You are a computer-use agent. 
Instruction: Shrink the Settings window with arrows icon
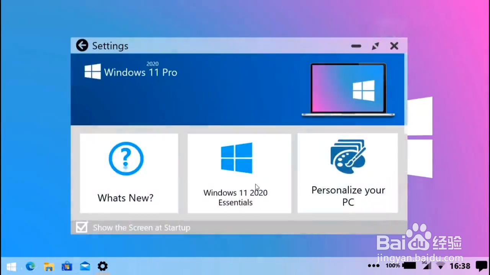(376, 46)
